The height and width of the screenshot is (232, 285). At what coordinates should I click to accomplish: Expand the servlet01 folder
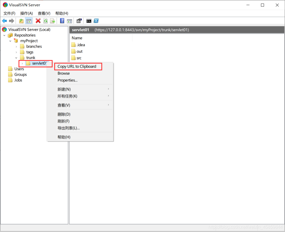[22, 64]
